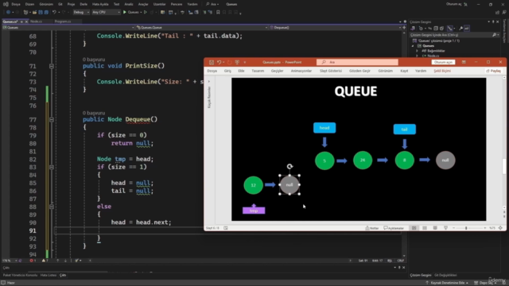Image resolution: width=509 pixels, height=286 pixels.
Task: Click the Preview Selected Items icon in Solution Explorer
Action: point(467,29)
